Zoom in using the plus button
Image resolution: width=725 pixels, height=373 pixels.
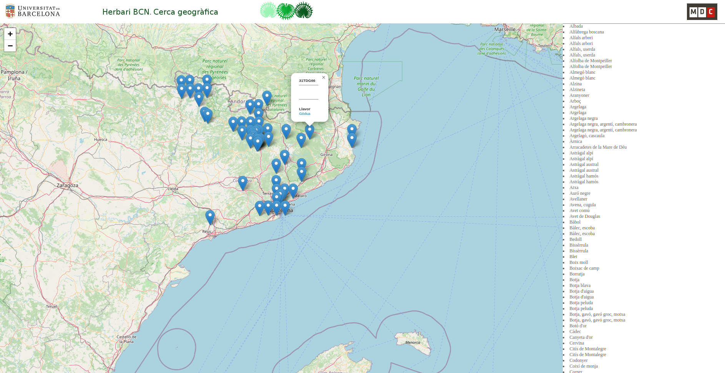pyautogui.click(x=10, y=34)
